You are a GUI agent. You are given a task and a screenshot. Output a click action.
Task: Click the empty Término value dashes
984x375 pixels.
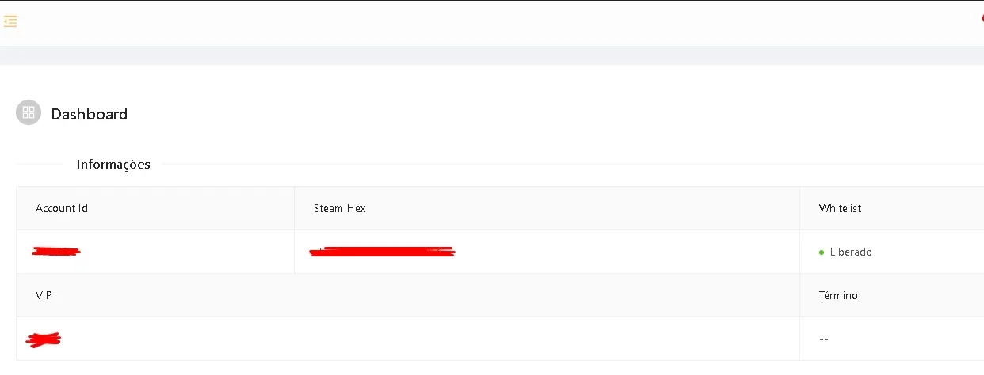824,339
